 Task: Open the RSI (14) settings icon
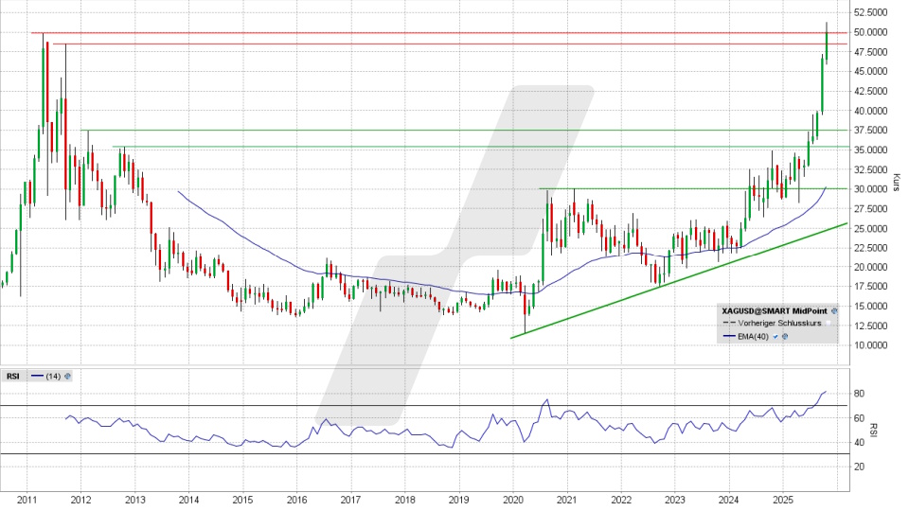67,376
